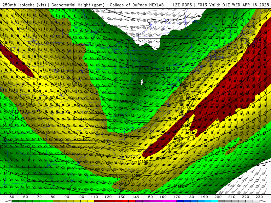Click the 210 knot legend value

click(x=232, y=197)
